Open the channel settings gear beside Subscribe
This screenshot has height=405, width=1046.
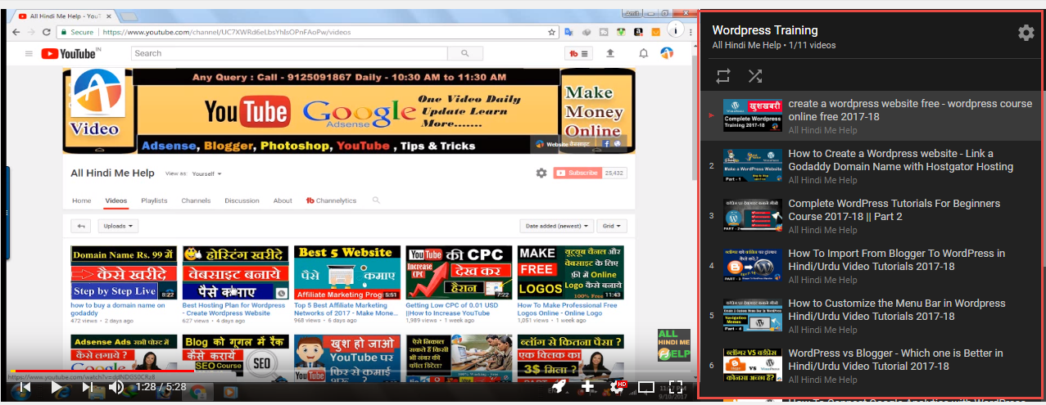541,173
